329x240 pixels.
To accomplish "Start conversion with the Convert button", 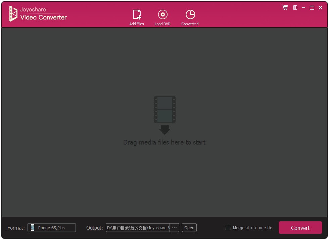I will (x=300, y=228).
